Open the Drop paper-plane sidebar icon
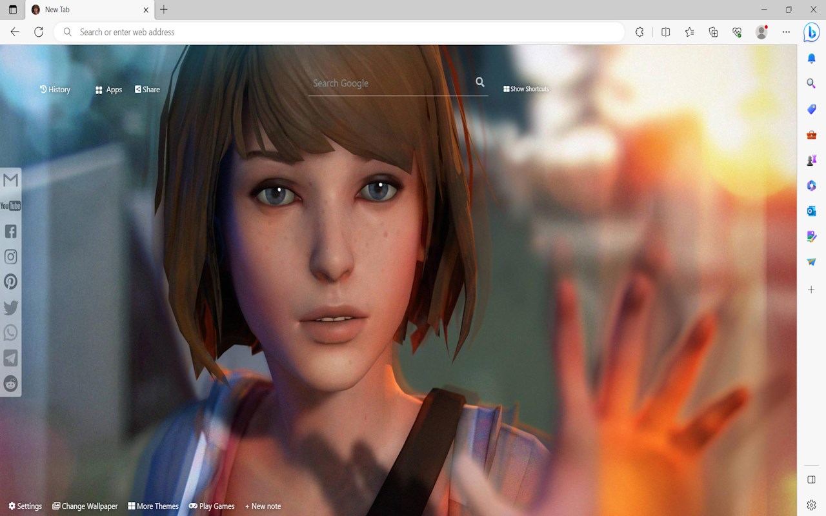826x516 pixels. click(812, 262)
